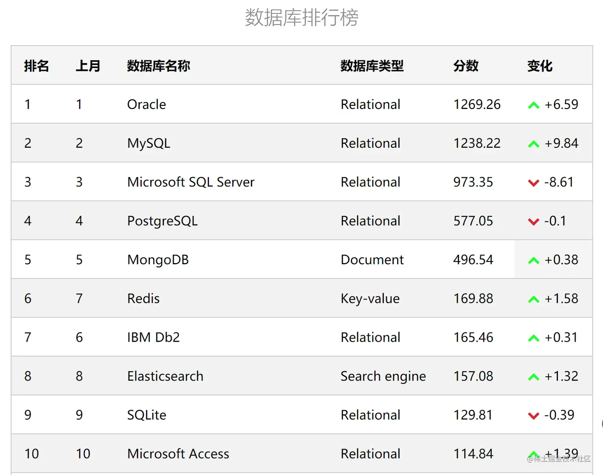Screen dimensions: 603x475
Task: Click last month rank 6 in IBM Db2 row
Action: coord(79,337)
